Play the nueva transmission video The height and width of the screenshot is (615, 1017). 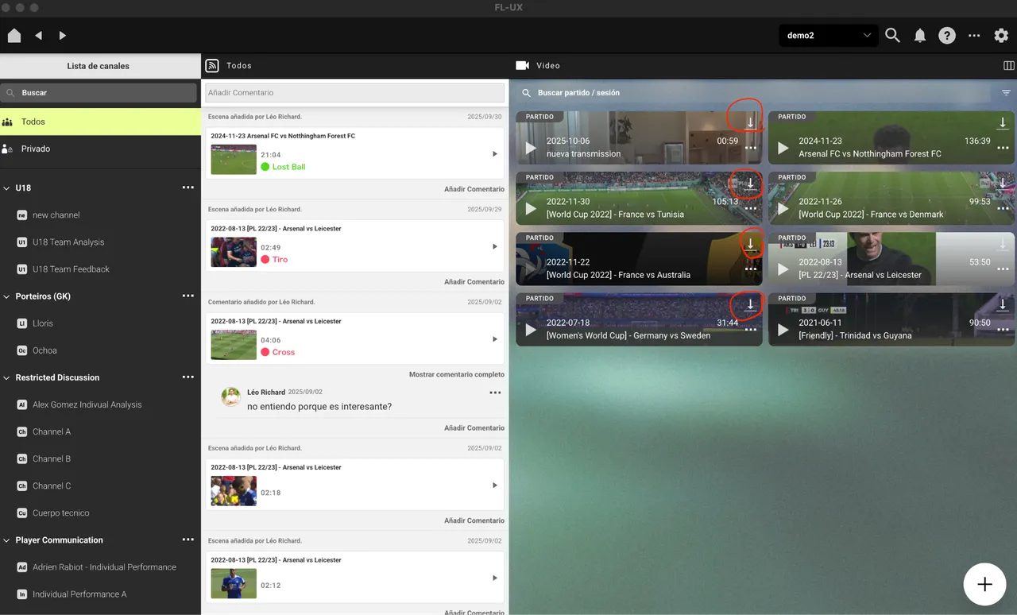(x=531, y=149)
